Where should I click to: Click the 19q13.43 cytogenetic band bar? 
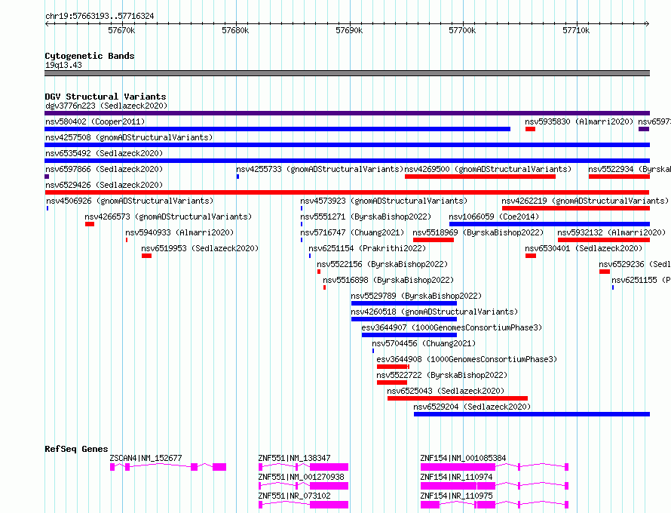pyautogui.click(x=347, y=73)
